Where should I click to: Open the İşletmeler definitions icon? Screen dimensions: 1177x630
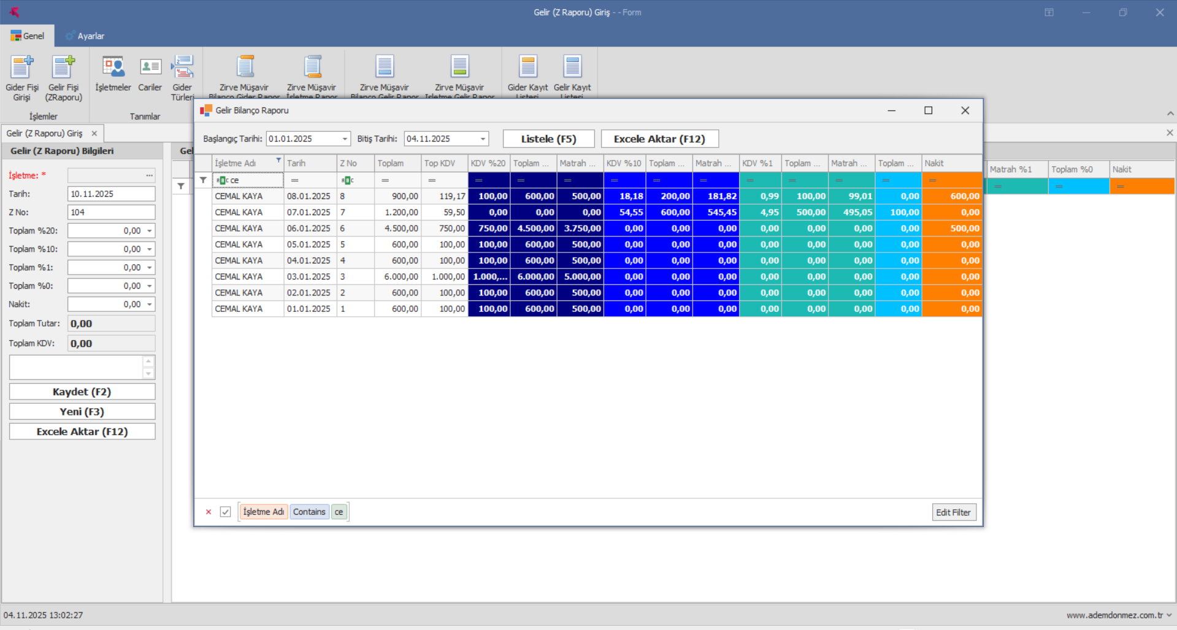pyautogui.click(x=113, y=67)
